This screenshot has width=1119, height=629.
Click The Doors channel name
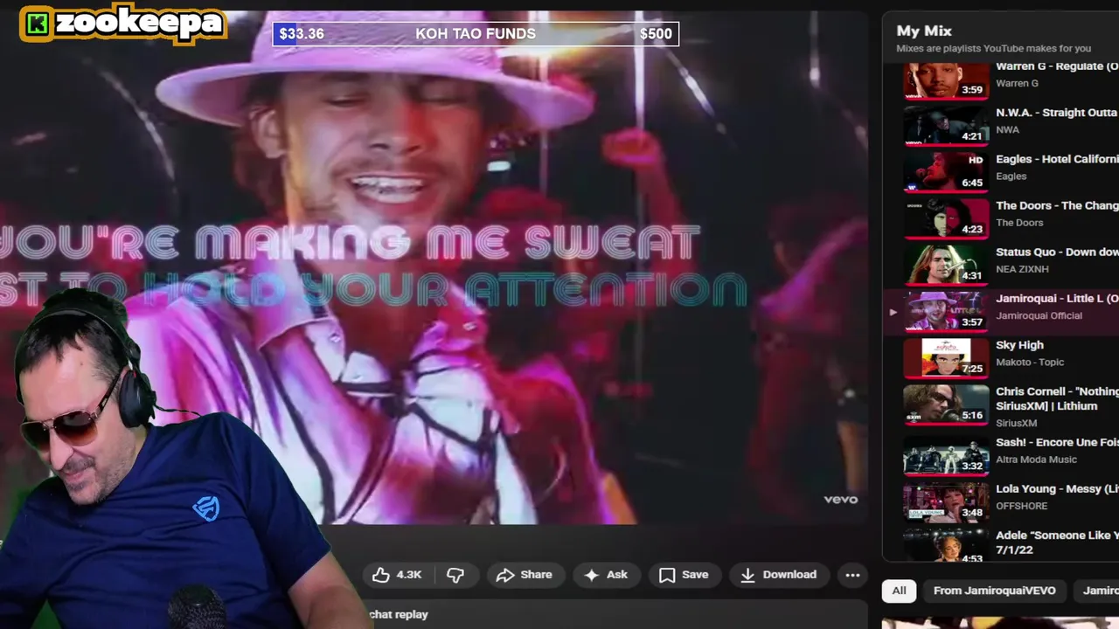[x=1019, y=223]
